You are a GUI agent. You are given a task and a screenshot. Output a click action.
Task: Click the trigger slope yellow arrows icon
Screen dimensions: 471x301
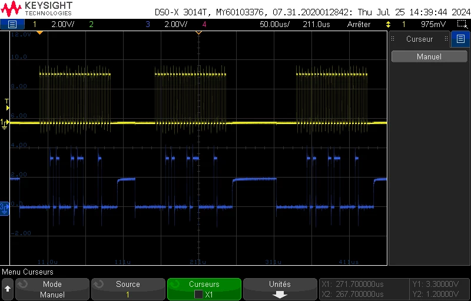click(x=389, y=24)
